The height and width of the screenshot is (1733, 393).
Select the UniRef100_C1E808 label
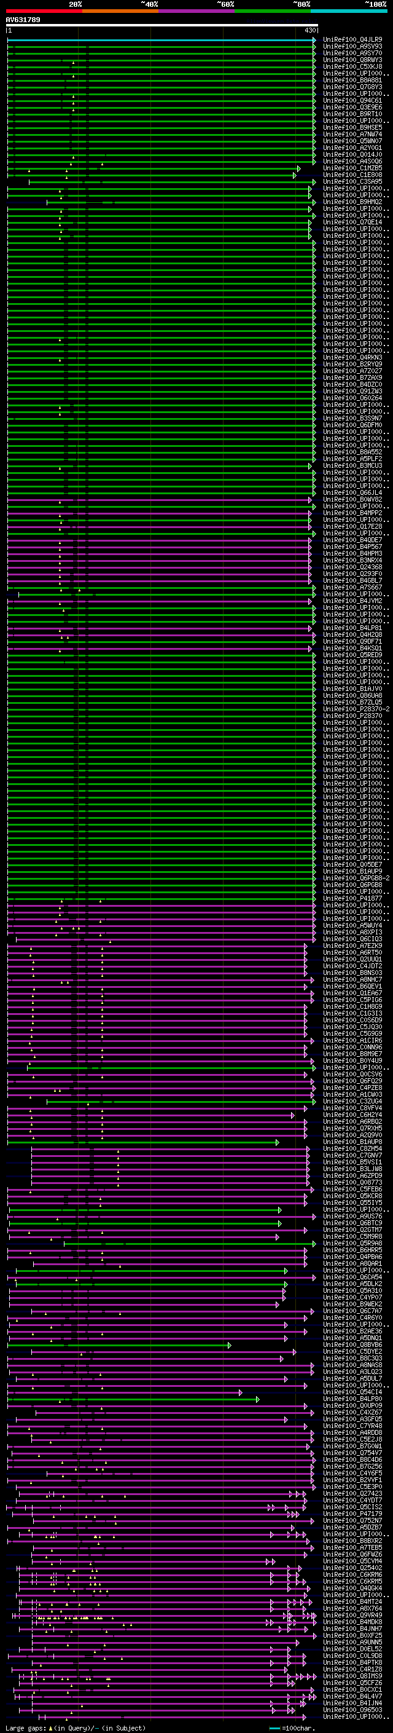coord(352,175)
